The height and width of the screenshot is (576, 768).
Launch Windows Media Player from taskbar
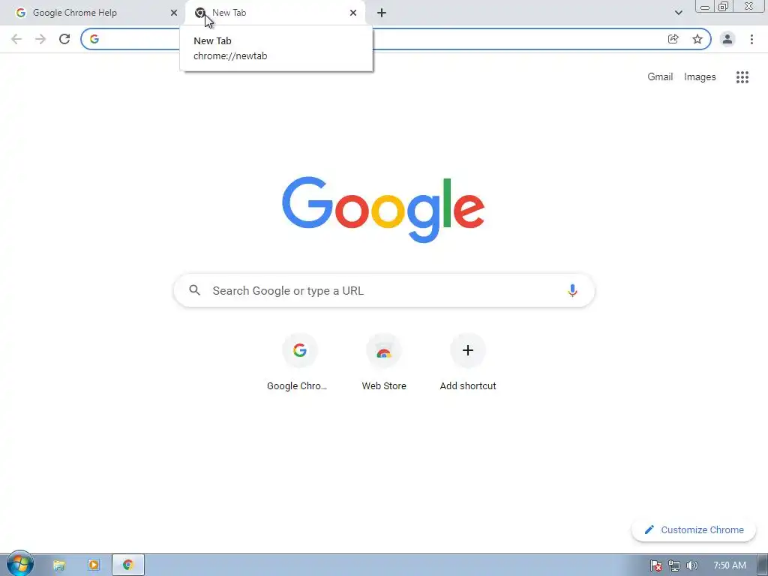[x=94, y=565]
